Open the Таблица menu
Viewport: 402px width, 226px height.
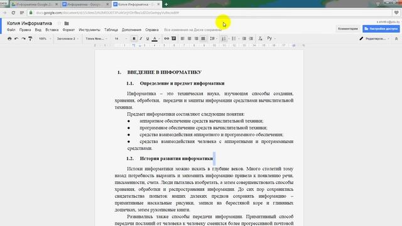(x=111, y=30)
